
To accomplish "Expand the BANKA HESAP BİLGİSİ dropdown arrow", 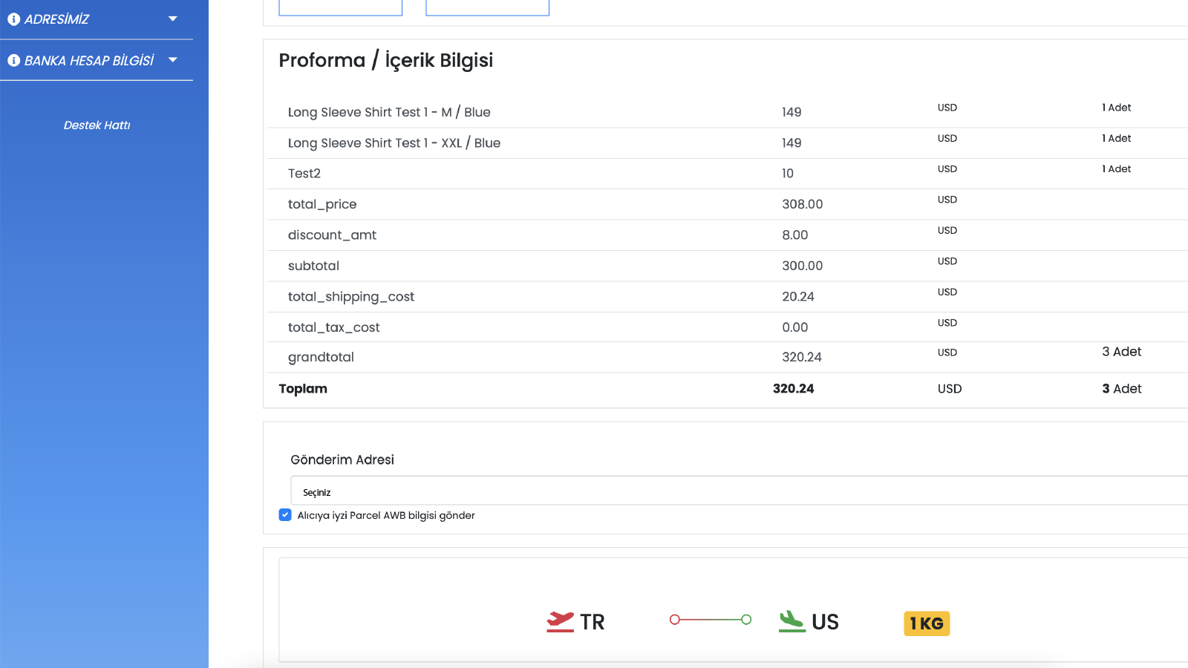I will tap(173, 59).
